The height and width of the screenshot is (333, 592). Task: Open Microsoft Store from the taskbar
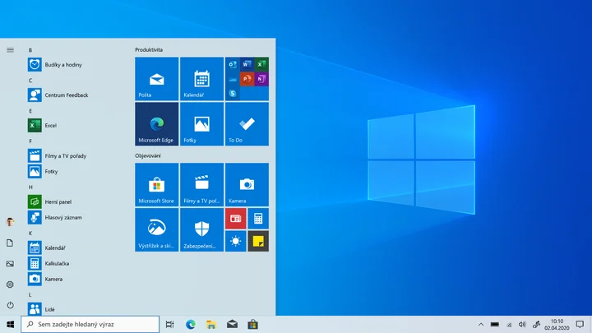pyautogui.click(x=253, y=324)
